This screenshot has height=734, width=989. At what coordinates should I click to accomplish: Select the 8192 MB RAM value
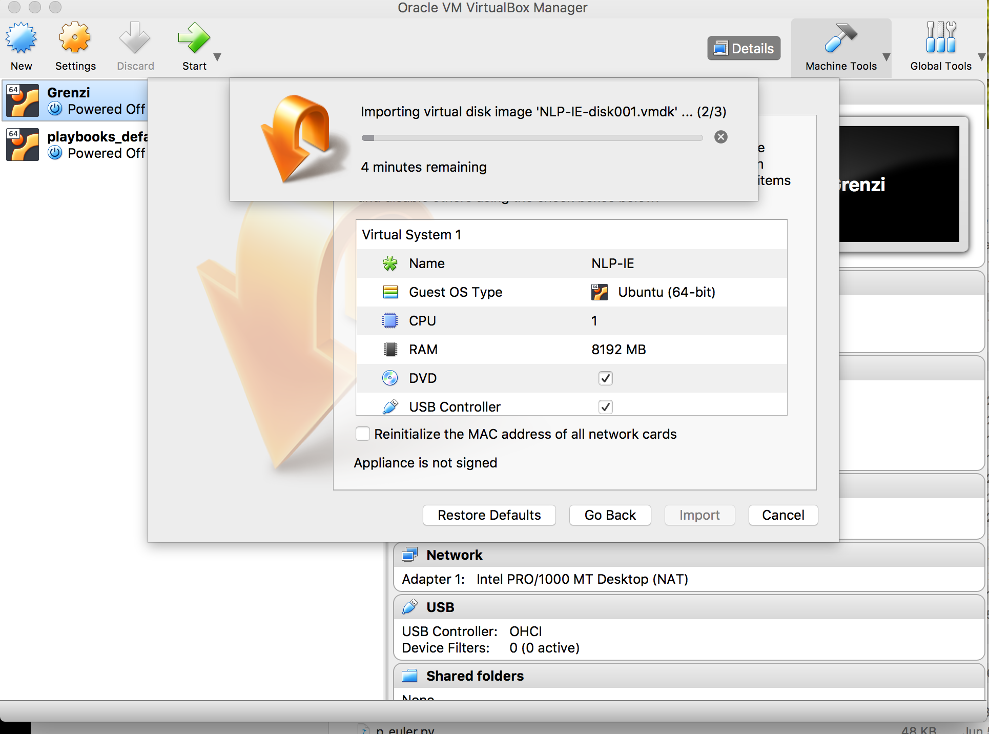[x=619, y=350]
